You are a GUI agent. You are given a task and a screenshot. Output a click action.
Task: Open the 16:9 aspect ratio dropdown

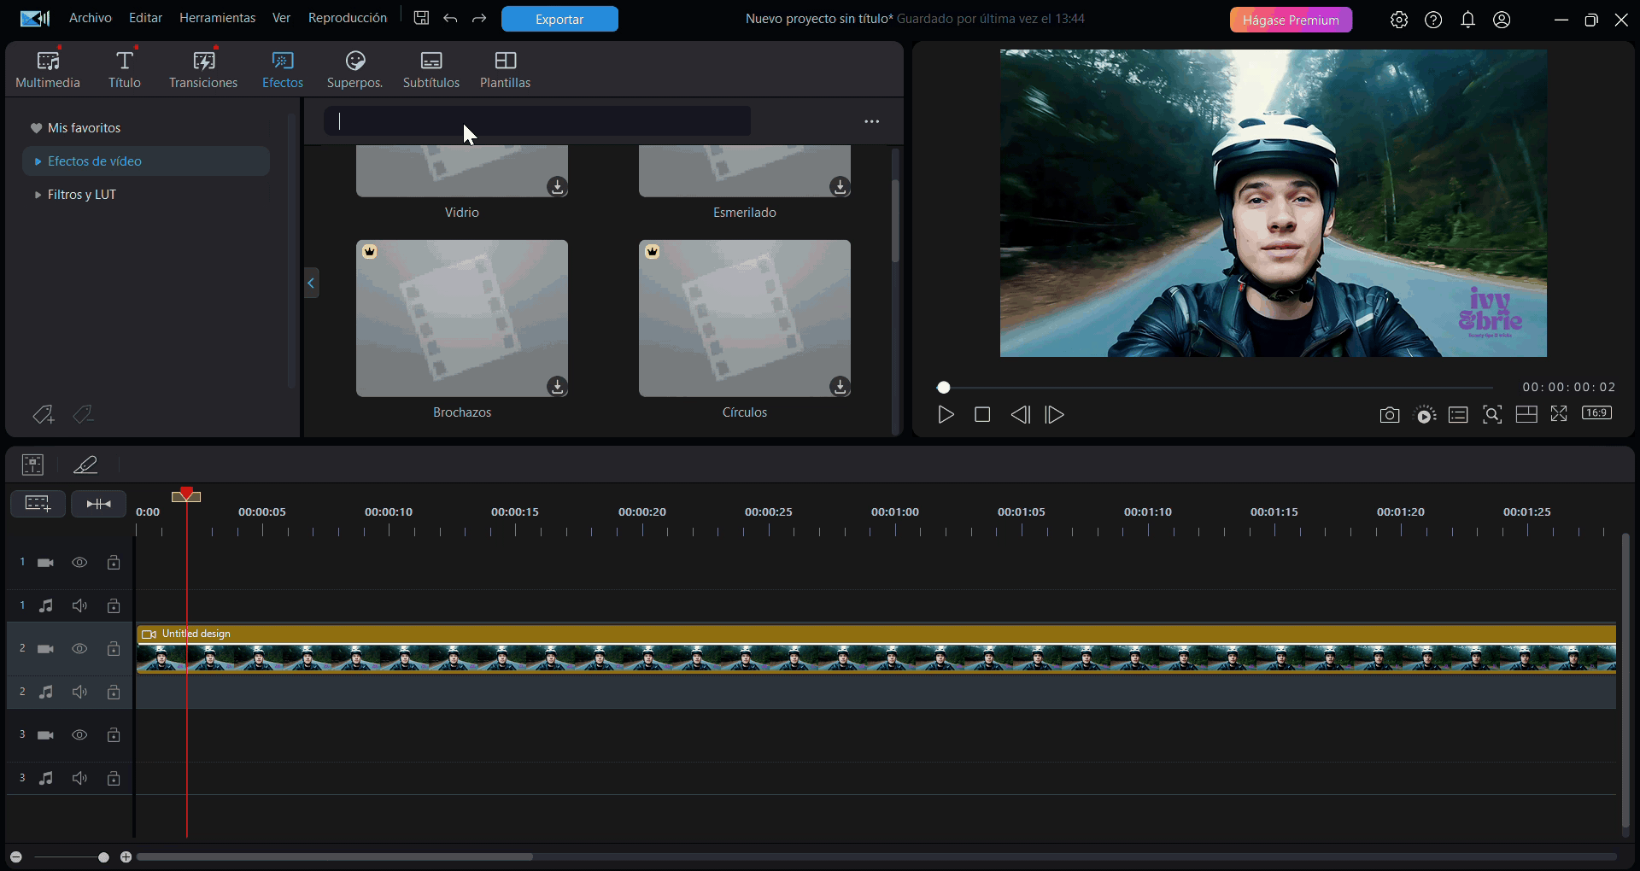click(1596, 413)
